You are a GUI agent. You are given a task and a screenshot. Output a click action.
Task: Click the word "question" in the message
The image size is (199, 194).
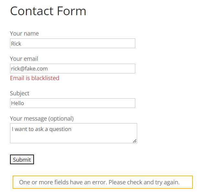point(60,129)
